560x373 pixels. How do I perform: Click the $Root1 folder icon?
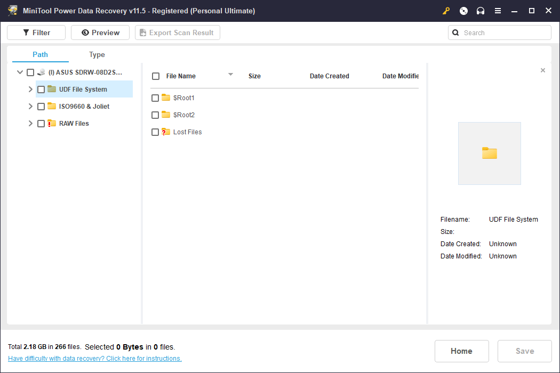pyautogui.click(x=166, y=98)
